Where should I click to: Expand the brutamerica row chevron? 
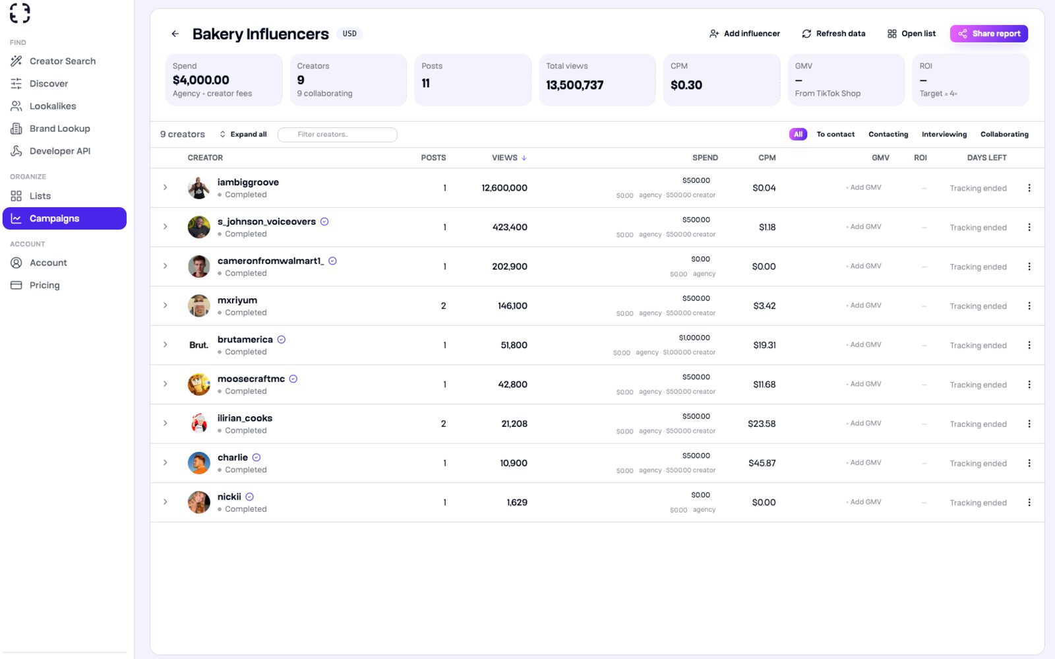pyautogui.click(x=166, y=344)
